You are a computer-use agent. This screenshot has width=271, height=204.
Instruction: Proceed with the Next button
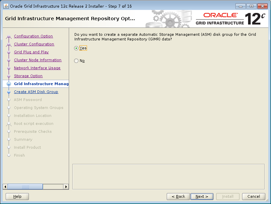click(x=202, y=196)
